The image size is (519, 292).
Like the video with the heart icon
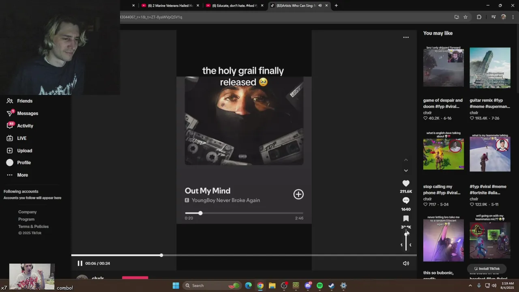coord(406,183)
